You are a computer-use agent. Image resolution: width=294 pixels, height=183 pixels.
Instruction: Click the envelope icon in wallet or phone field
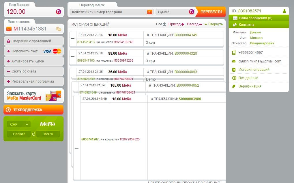pyautogui.click(x=150, y=12)
